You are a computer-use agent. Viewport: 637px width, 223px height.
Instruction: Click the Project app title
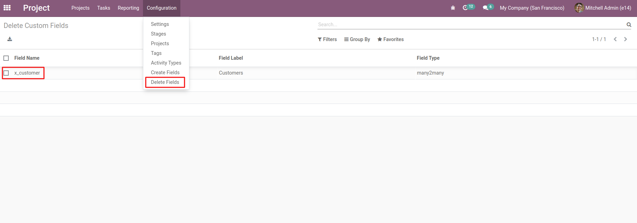pyautogui.click(x=36, y=8)
